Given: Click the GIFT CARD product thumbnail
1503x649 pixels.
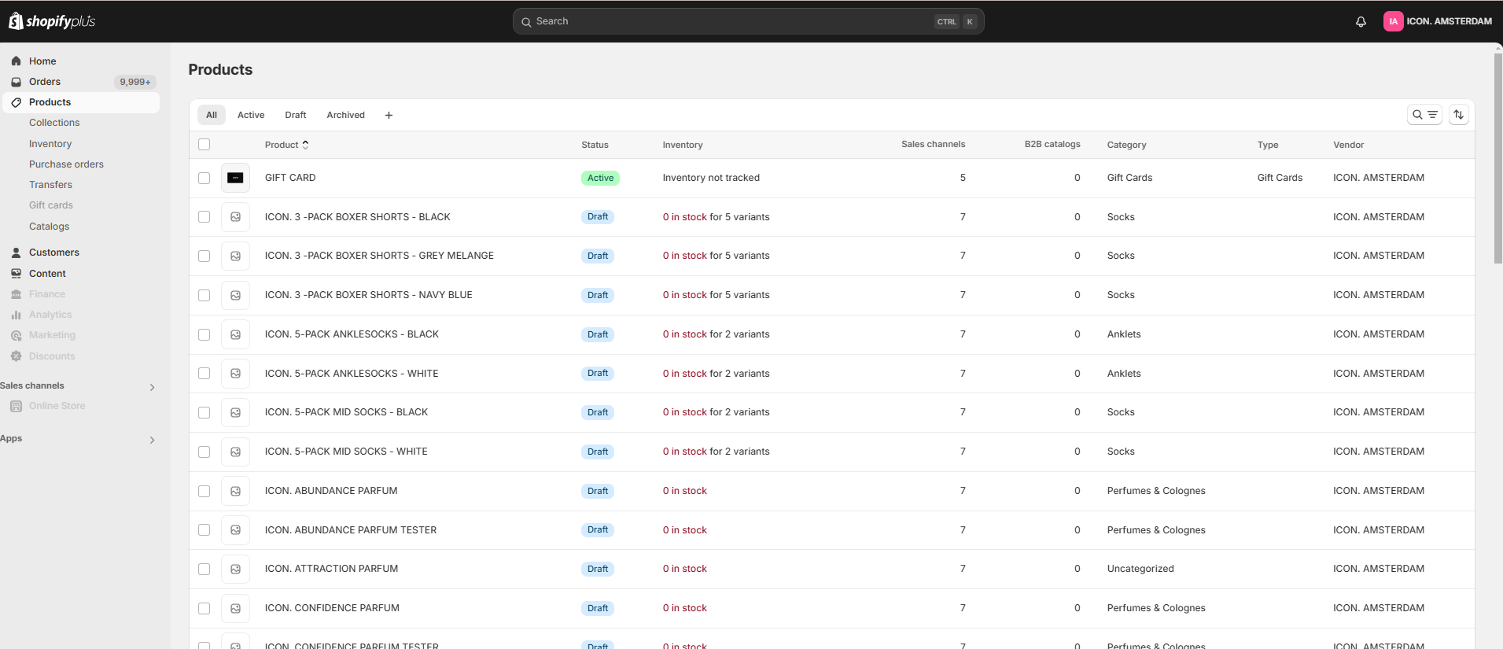Looking at the screenshot, I should [x=235, y=178].
